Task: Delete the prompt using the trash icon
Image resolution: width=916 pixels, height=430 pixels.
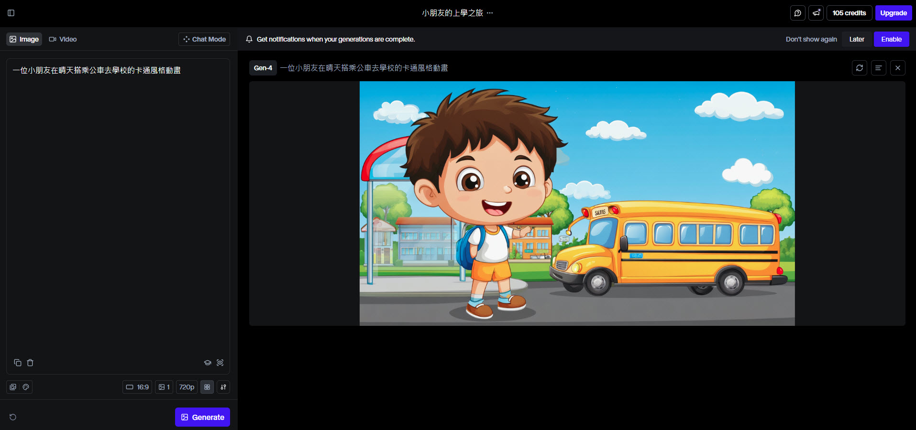Action: (x=30, y=363)
